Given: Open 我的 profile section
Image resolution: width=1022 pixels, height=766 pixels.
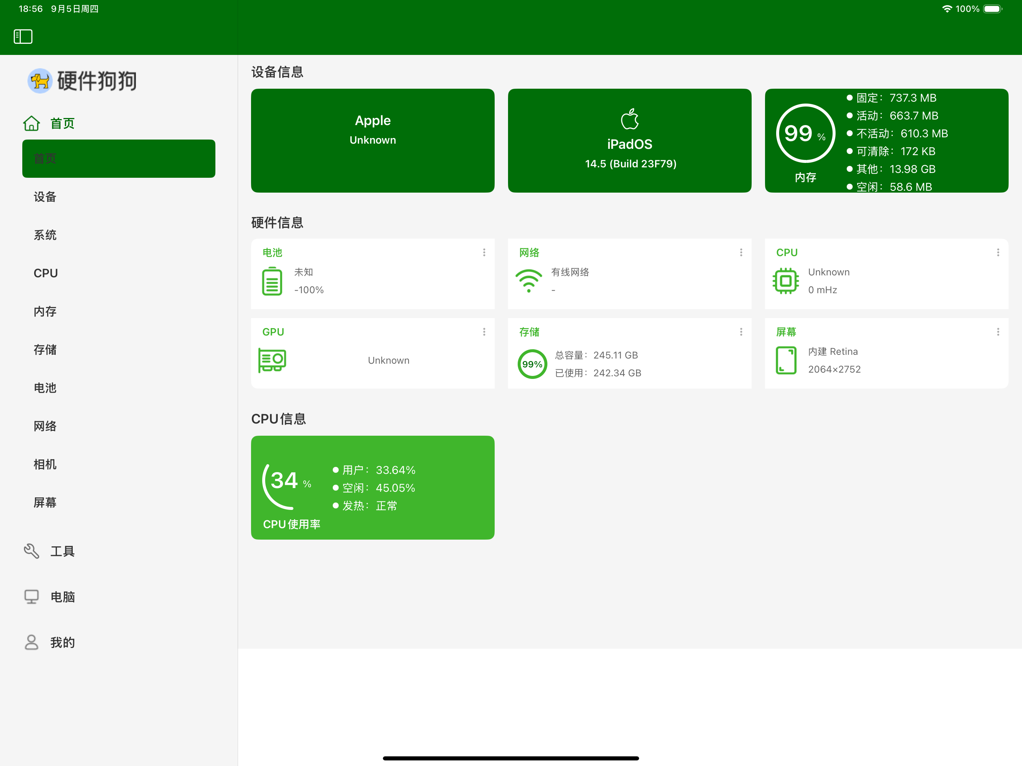Looking at the screenshot, I should pos(119,642).
